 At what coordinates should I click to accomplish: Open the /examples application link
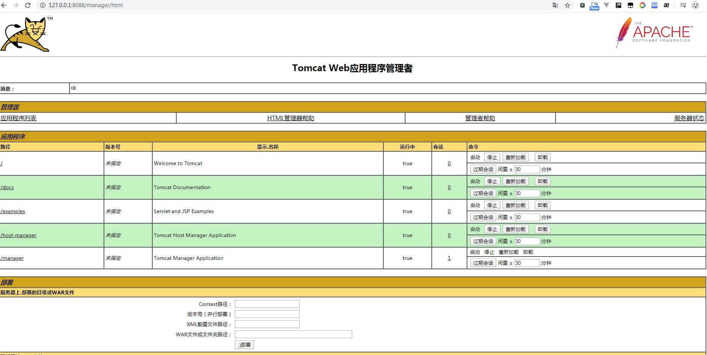[13, 211]
